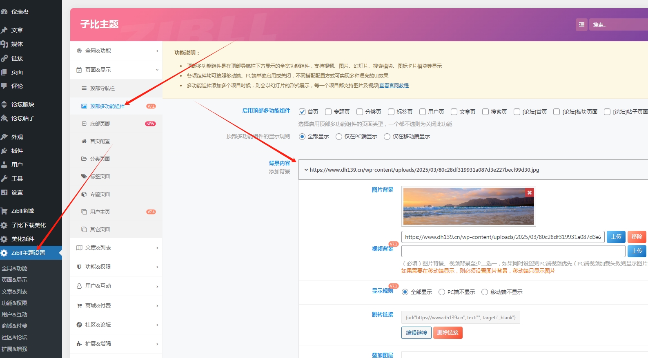Click the 论坛版块 icon in sidebar
The height and width of the screenshot is (358, 648).
coord(4,104)
